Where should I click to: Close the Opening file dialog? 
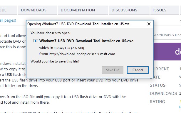click(149, 24)
